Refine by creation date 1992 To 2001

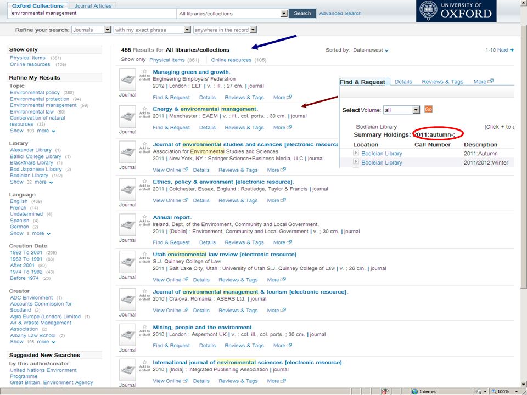26,252
